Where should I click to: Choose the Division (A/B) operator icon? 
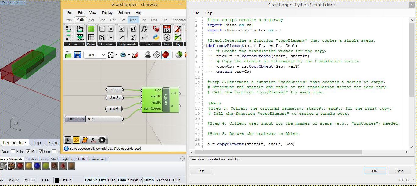(x=102, y=37)
